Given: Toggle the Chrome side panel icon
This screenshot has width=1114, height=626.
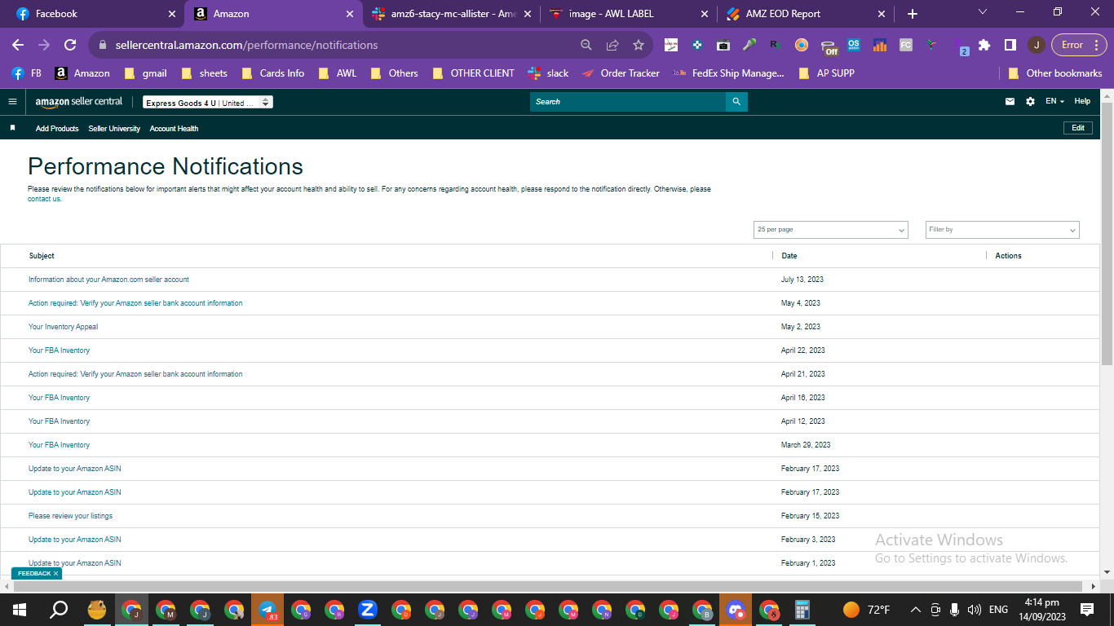Looking at the screenshot, I should [x=1010, y=45].
